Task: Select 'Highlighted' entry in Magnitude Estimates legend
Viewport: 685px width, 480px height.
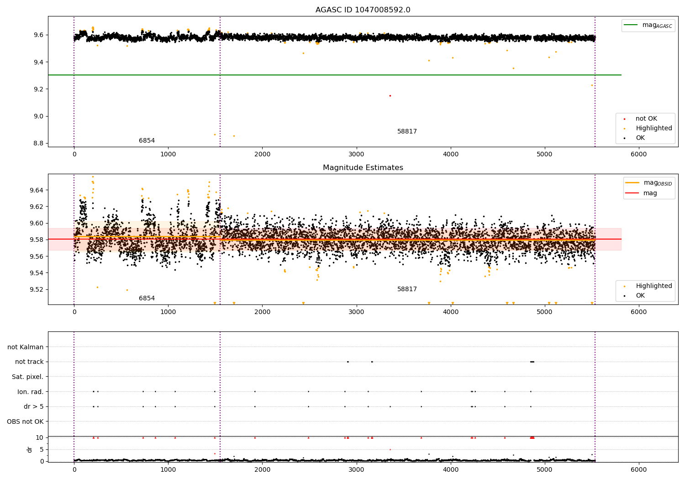Action: [x=653, y=286]
